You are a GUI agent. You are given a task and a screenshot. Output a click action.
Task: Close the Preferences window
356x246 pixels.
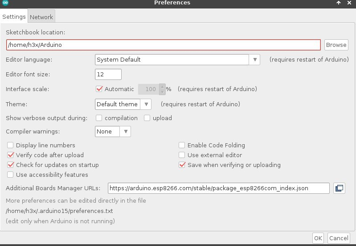tap(349, 3)
